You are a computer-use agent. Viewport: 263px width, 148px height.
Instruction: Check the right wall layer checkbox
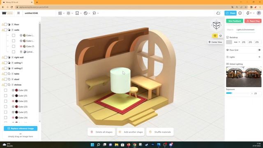pyautogui.click(x=5, y=58)
